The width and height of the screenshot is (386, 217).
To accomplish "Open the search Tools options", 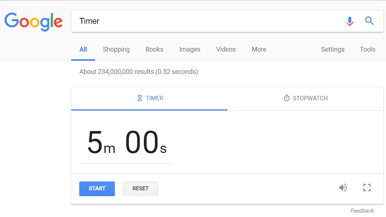I will [x=367, y=49].
